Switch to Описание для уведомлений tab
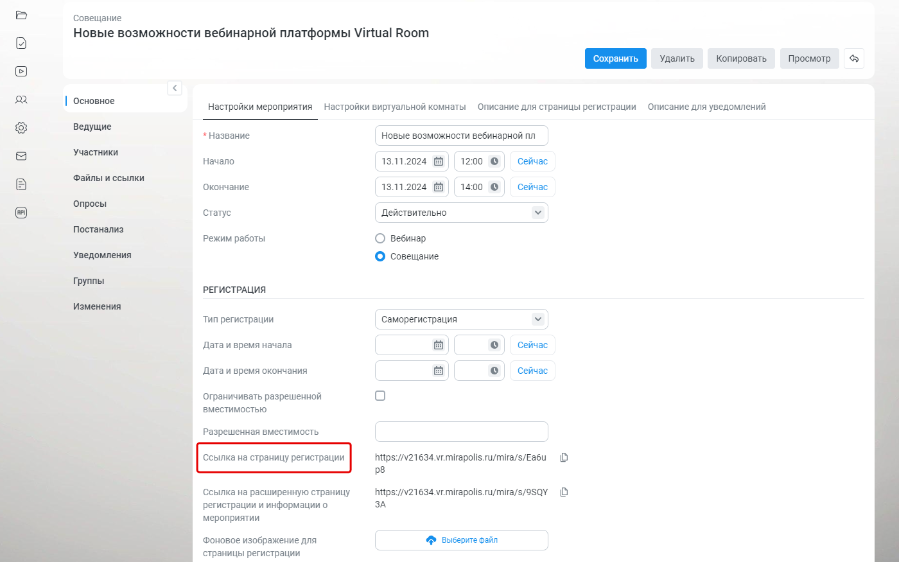 pyautogui.click(x=706, y=107)
